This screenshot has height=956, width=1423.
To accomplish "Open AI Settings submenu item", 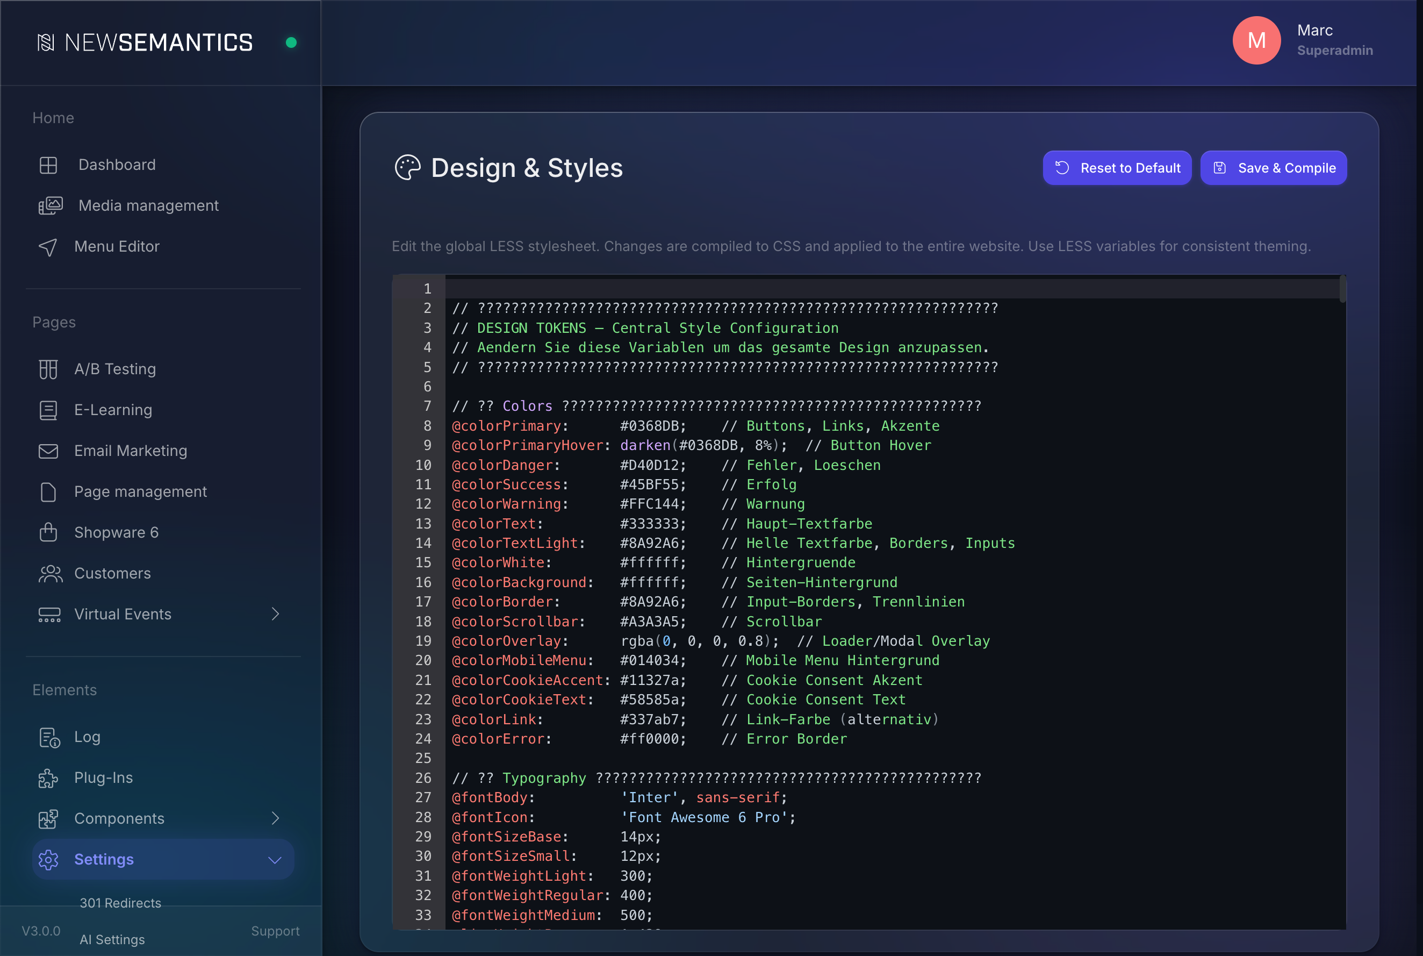I will pyautogui.click(x=112, y=939).
